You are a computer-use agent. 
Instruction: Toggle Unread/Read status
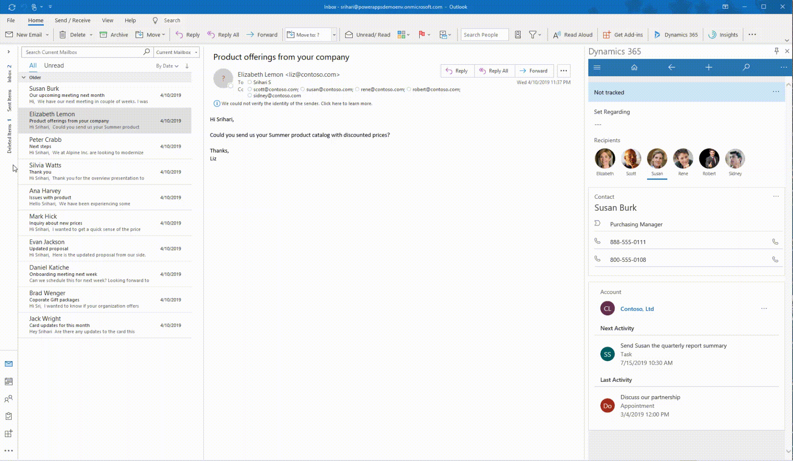point(368,35)
